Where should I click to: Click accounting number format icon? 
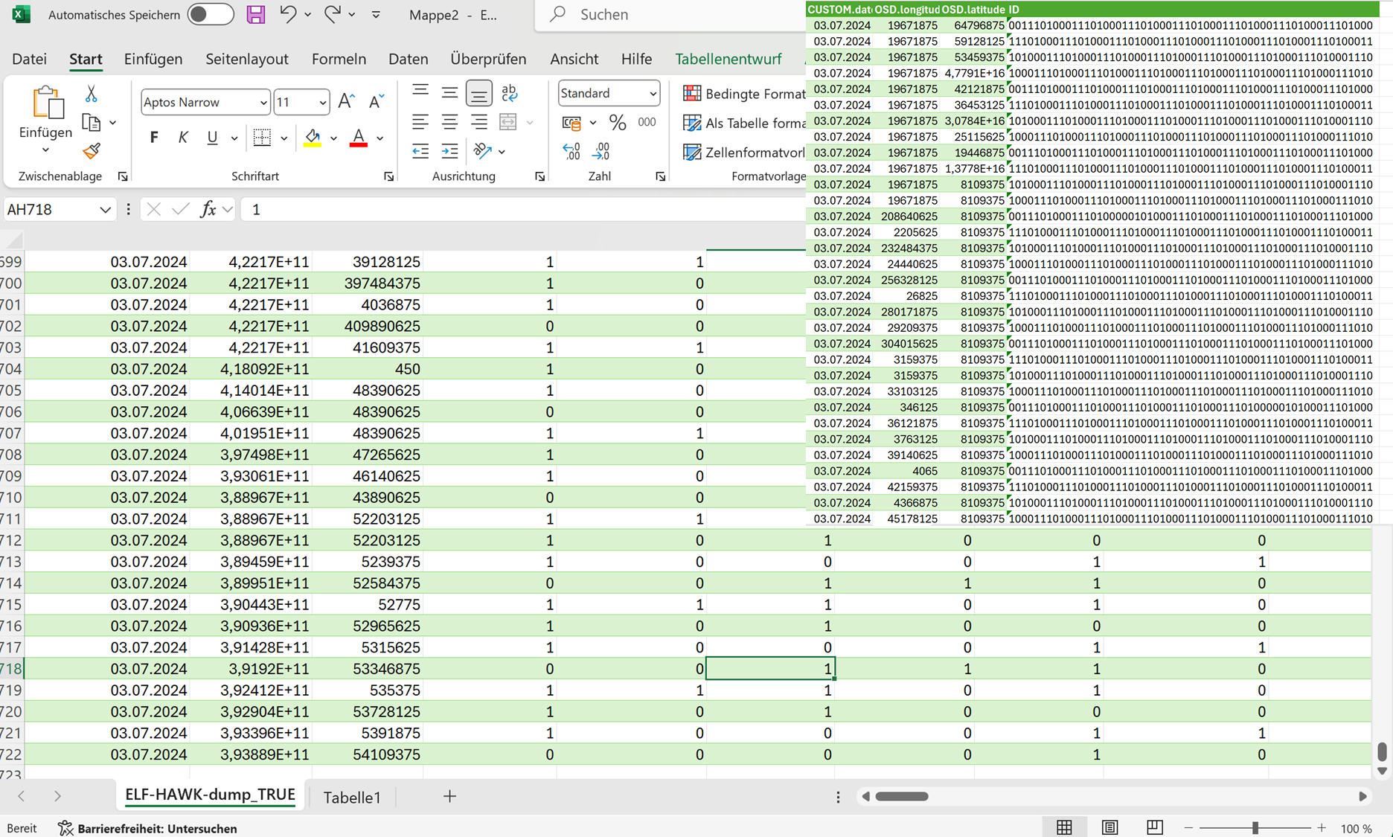572,122
